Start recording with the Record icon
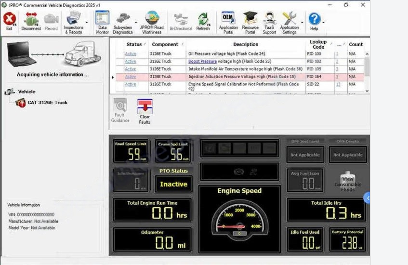Image resolution: width=408 pixels, height=265 pixels. [x=51, y=21]
